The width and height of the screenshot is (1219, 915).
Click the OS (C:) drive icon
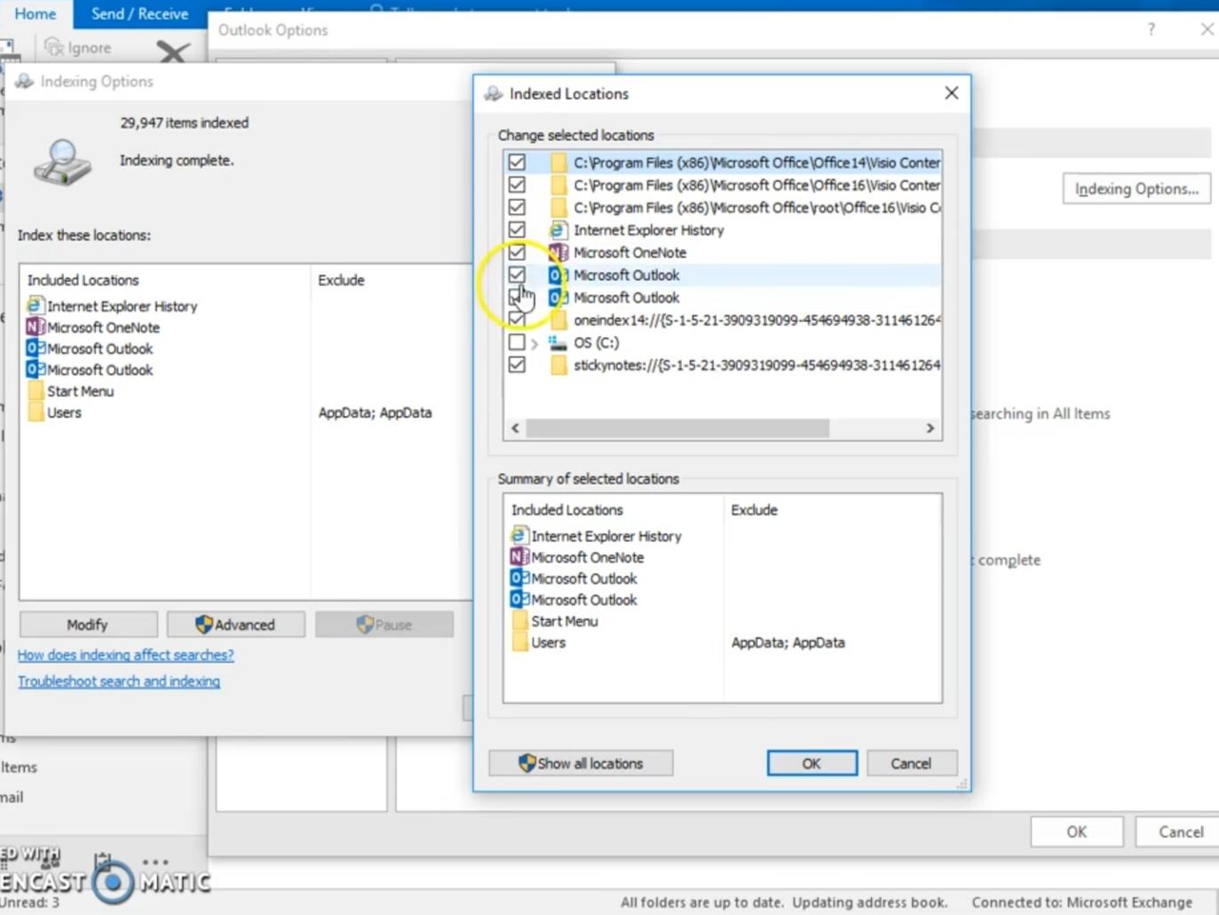(x=558, y=342)
